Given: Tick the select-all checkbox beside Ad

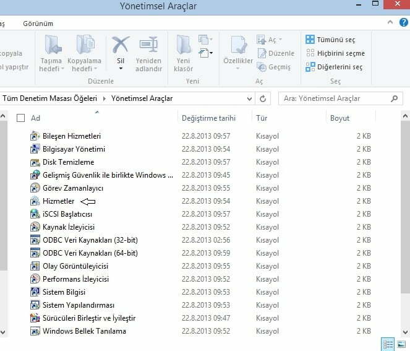Looking at the screenshot, I should pos(20,118).
